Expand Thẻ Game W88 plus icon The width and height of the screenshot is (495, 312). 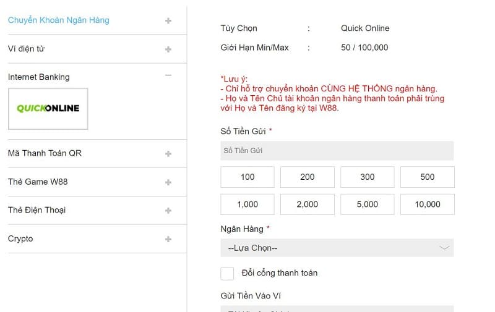(168, 182)
